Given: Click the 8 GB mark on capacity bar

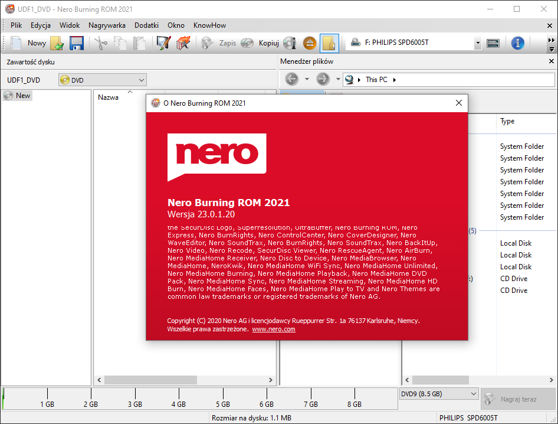Looking at the screenshot, I should click(x=355, y=404).
